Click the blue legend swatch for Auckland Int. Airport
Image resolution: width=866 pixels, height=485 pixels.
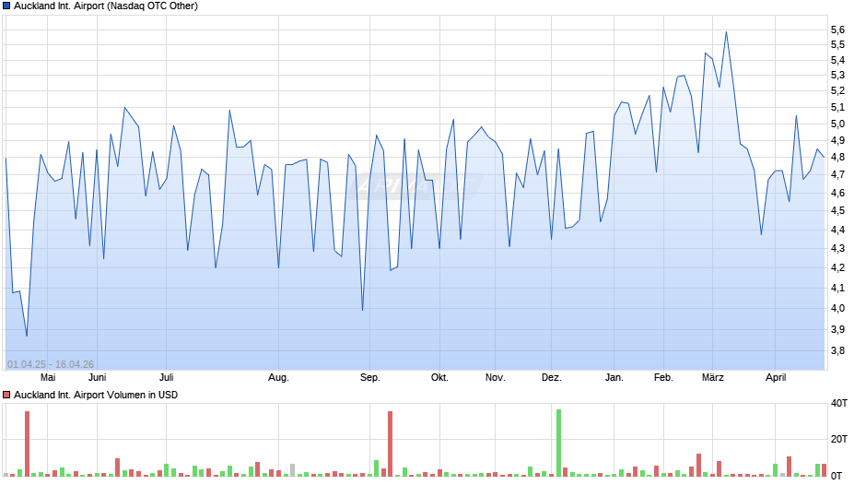[6, 6]
